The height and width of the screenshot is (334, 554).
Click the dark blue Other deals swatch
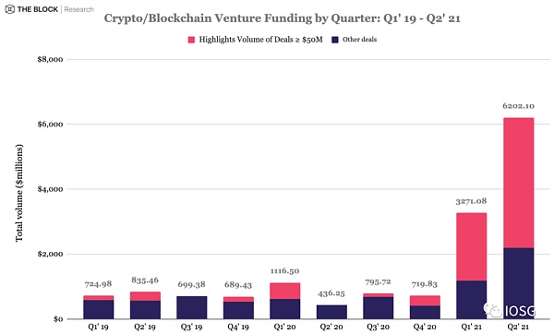tap(335, 40)
